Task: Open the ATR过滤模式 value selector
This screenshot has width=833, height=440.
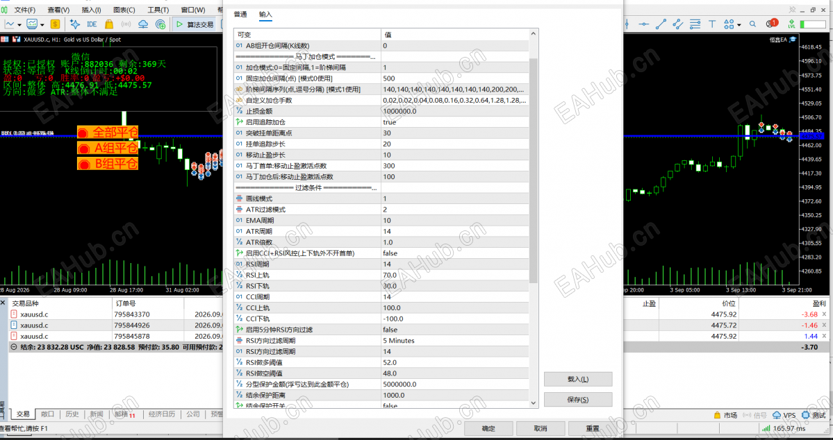Action: (x=455, y=210)
